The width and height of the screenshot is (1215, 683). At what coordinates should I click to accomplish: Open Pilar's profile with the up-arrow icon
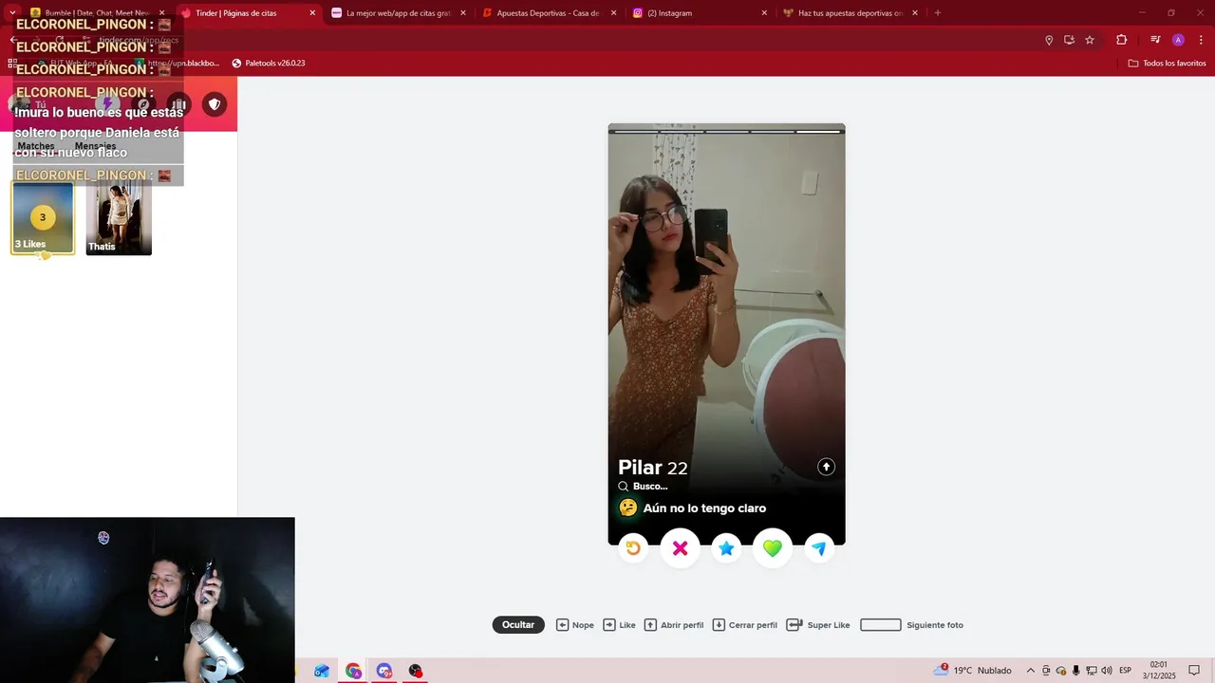coord(826,467)
